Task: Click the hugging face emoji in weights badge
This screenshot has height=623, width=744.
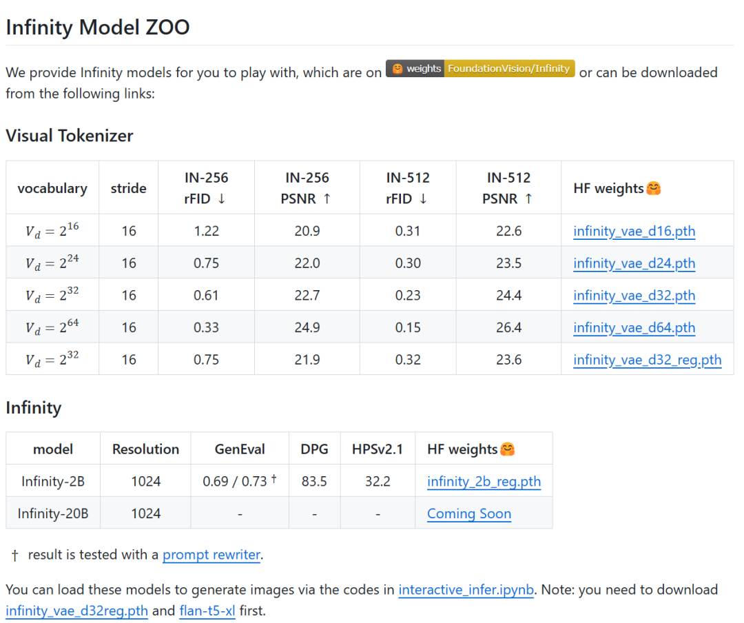Action: (397, 69)
